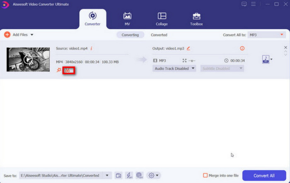Open the output folder icon
Image resolution: width=290 pixels, height=183 pixels.
point(118,176)
